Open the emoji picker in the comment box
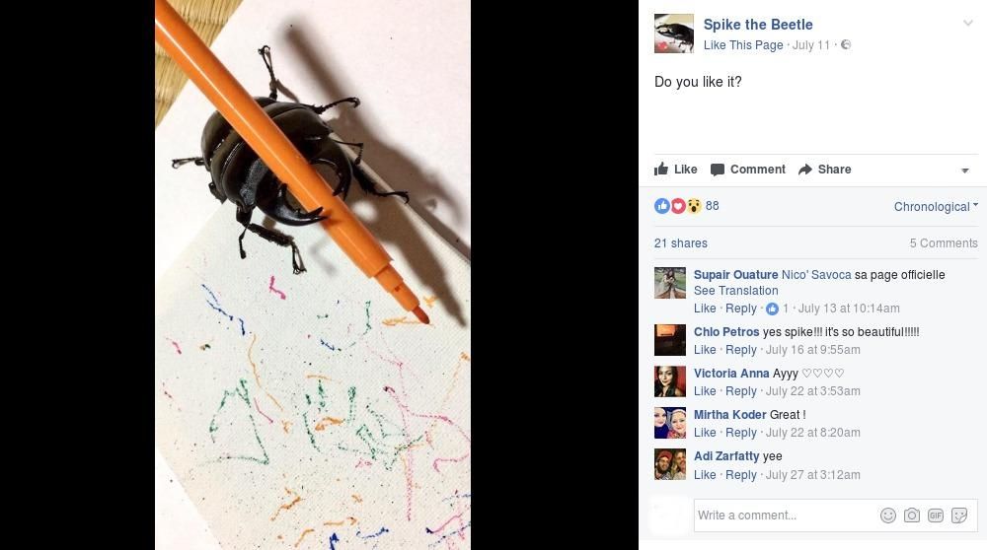Screen dimensions: 987x550 (888, 516)
